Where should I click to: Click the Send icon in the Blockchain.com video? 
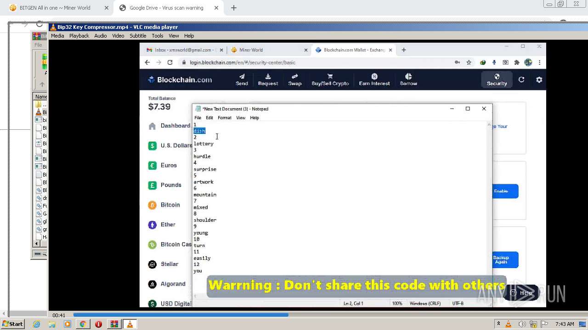point(242,79)
